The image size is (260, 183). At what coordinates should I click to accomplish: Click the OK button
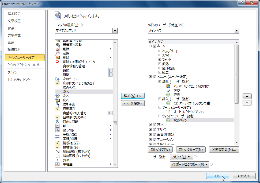217,176
